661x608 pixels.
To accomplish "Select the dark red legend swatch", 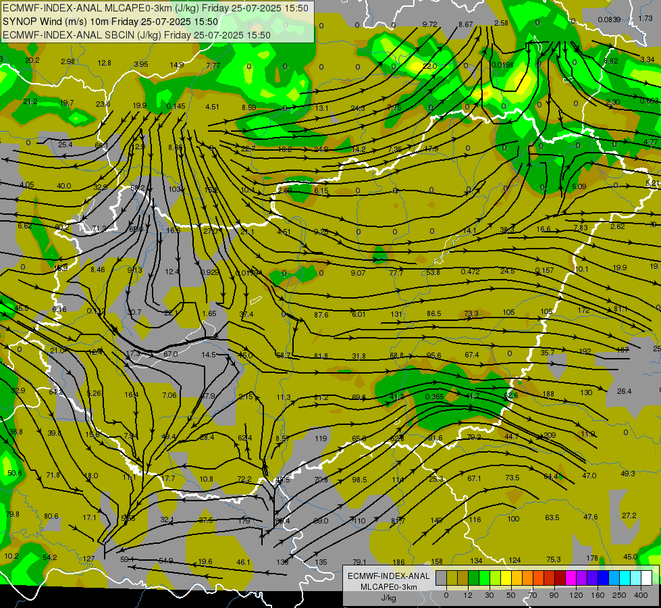I will pos(560,578).
